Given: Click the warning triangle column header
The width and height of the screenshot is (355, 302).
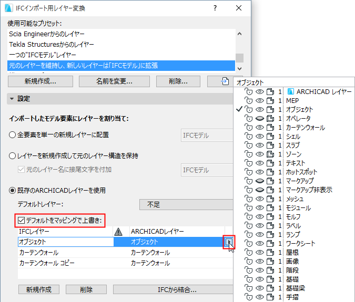Looking at the screenshot, I should (118, 232).
